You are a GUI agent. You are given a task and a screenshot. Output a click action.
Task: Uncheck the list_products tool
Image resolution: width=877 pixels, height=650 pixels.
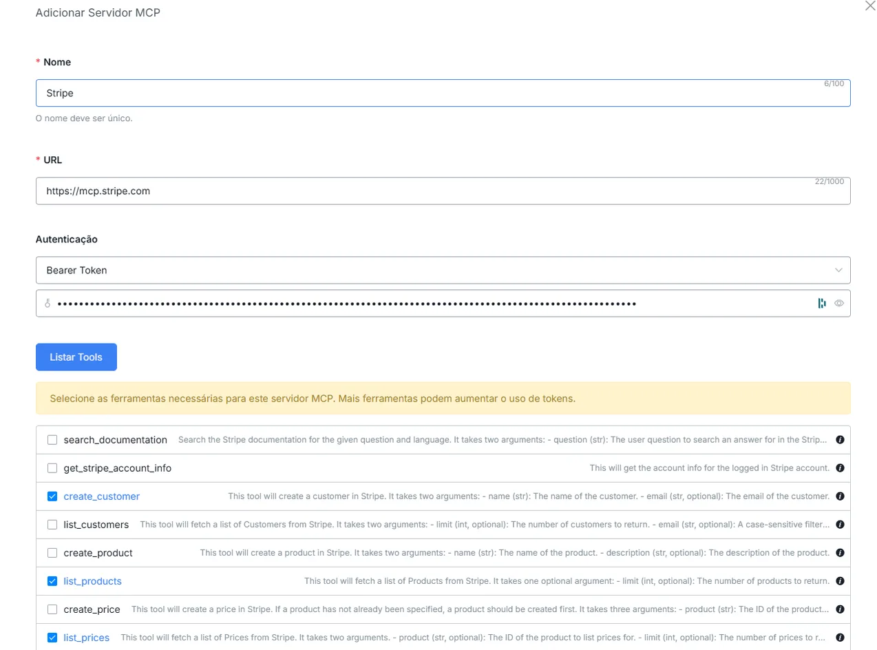pyautogui.click(x=52, y=581)
